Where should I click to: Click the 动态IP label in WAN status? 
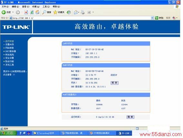(114, 75)
